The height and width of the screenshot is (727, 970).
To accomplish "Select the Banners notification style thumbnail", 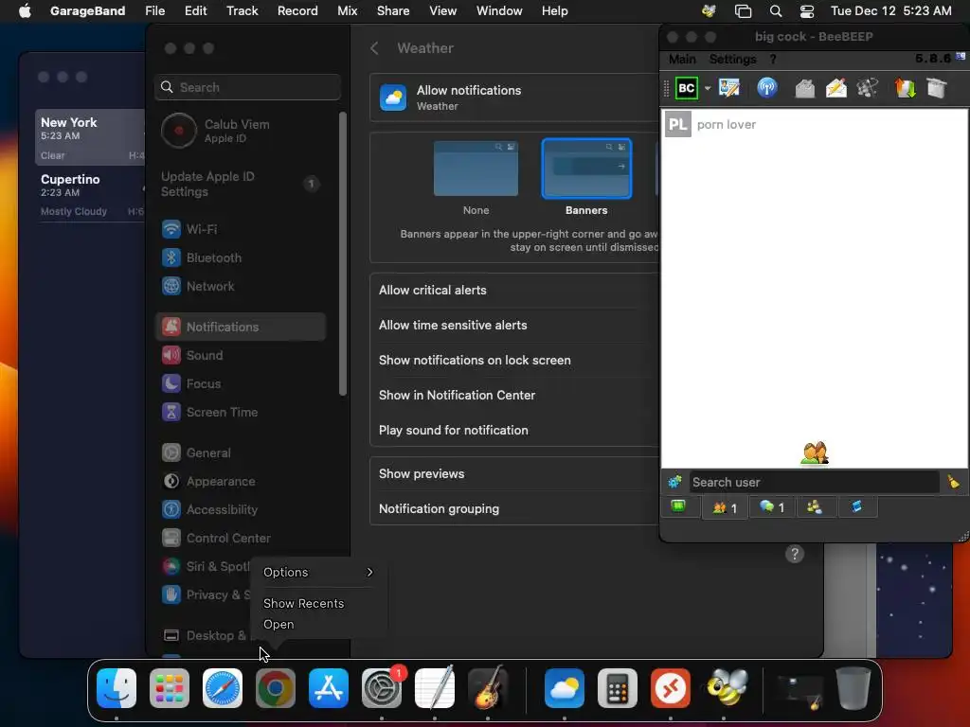I will click(x=586, y=168).
